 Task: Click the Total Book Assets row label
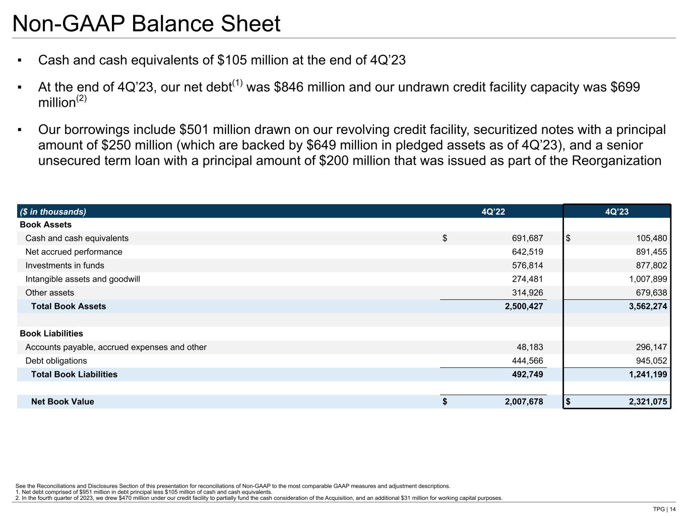coord(69,306)
